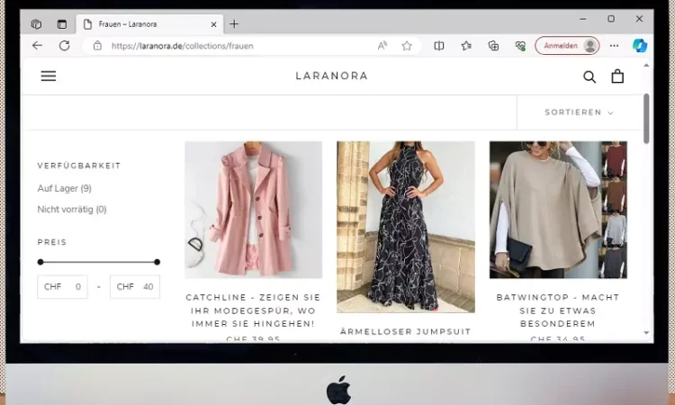Launch the Copilot sidebar icon

click(640, 46)
